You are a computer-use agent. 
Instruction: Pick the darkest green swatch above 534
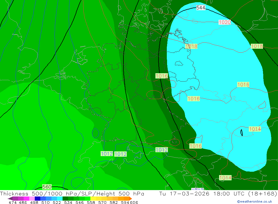(65, 198)
